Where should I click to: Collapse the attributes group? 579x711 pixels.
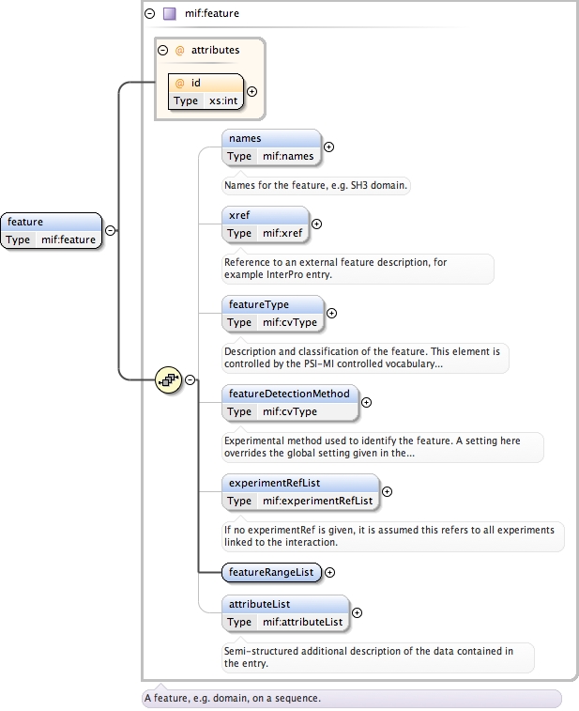coord(163,50)
